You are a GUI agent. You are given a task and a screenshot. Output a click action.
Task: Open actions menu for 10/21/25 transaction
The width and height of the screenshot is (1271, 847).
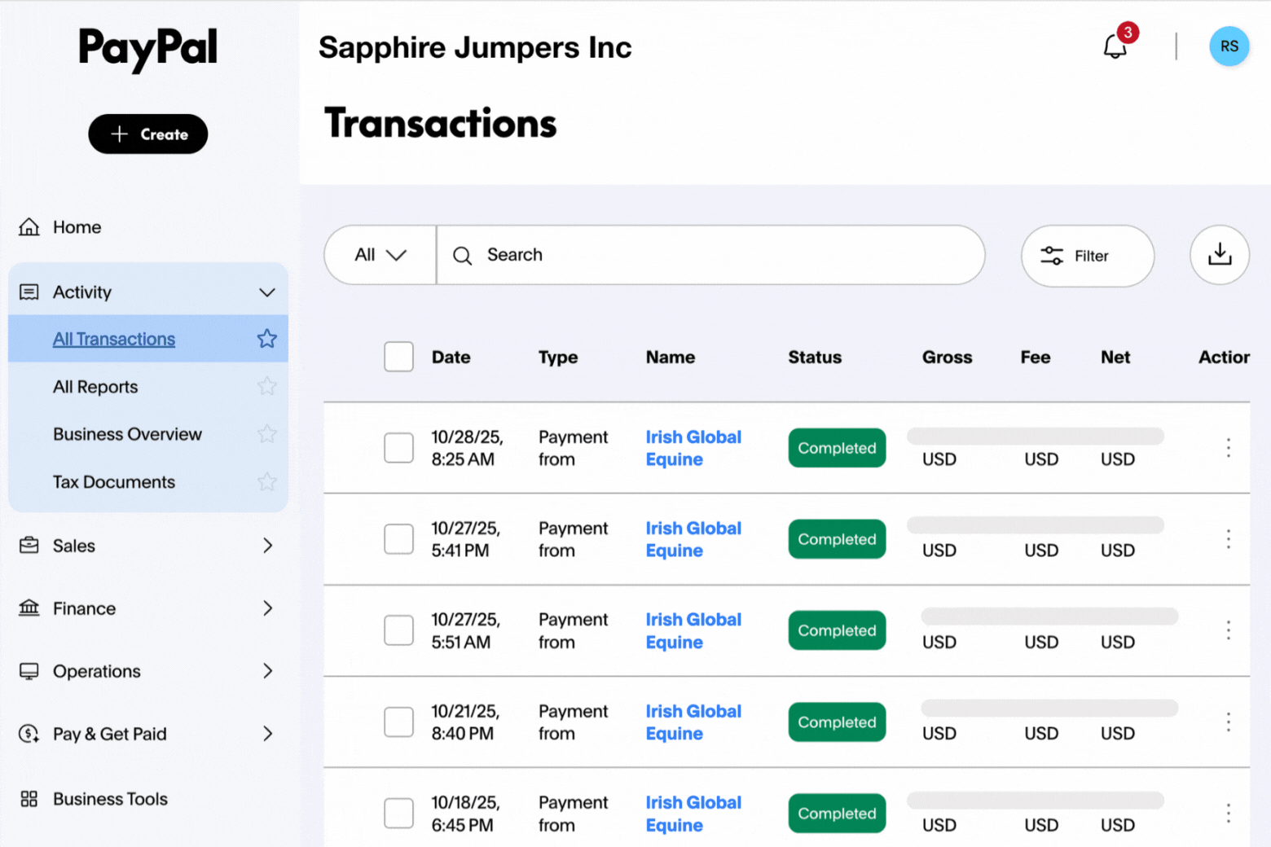1228,722
